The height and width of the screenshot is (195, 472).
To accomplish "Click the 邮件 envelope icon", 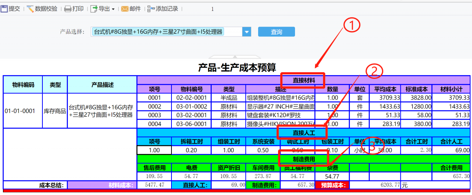I will (x=125, y=9).
